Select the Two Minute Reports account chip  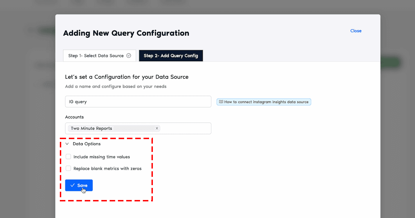point(92,128)
